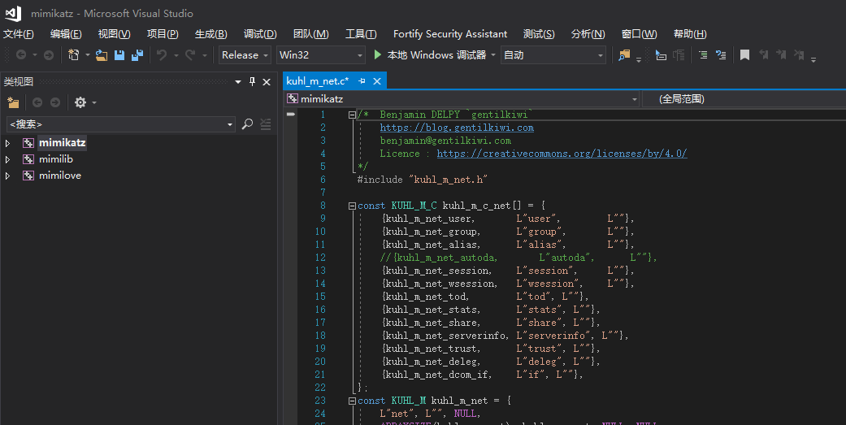
Task: Save the current file with the single-disk icon
Action: click(119, 54)
